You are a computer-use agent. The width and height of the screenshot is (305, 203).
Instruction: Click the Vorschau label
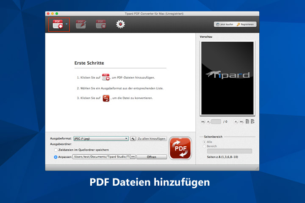click(206, 37)
